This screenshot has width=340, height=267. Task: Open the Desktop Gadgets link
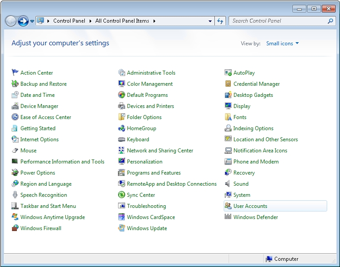click(x=253, y=95)
